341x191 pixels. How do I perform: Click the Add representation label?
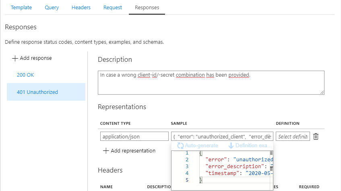click(133, 151)
